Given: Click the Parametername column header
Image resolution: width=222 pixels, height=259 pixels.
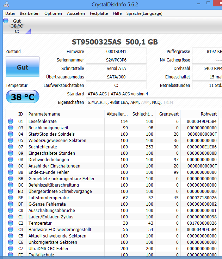Looking at the screenshot, I should (66, 114).
